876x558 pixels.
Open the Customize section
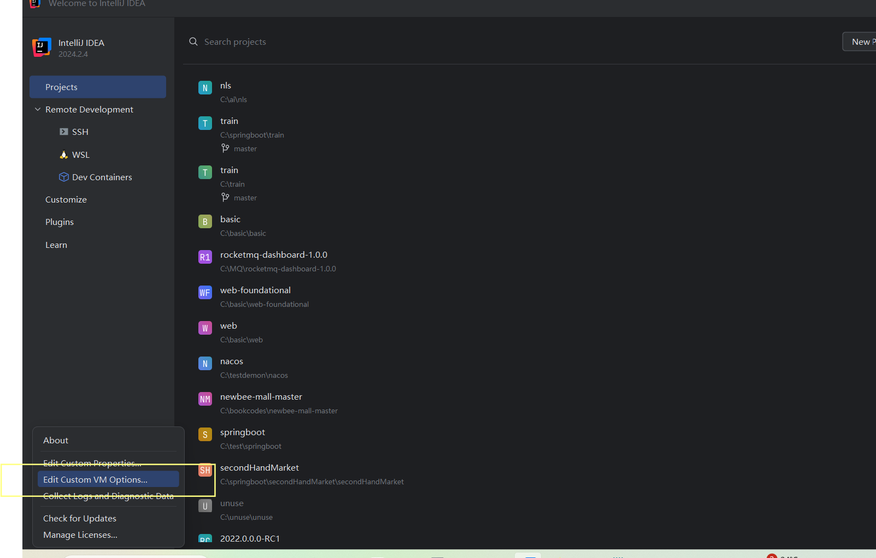point(66,199)
